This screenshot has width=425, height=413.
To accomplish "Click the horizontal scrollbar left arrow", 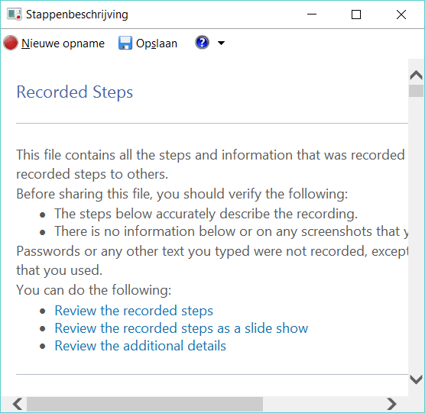I will 18,404.
